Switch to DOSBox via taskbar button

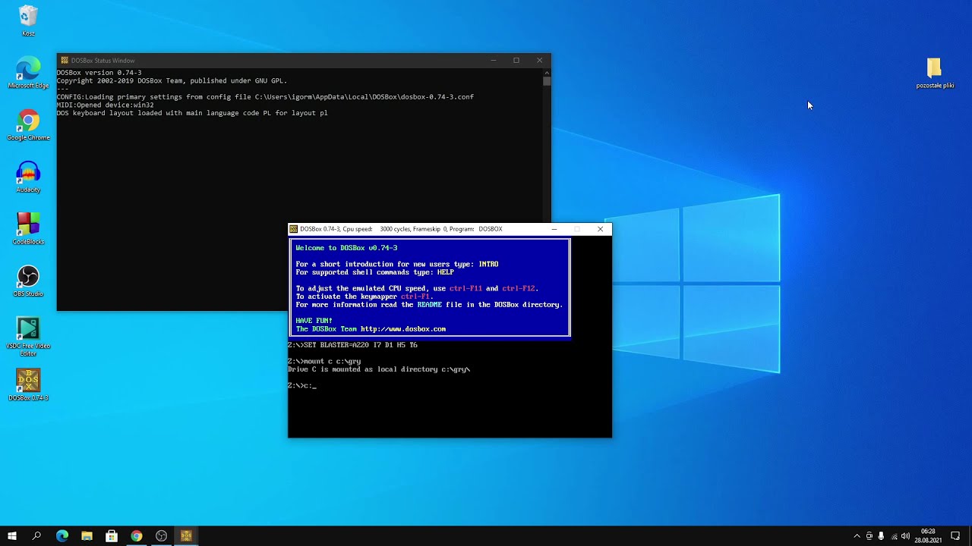click(186, 536)
